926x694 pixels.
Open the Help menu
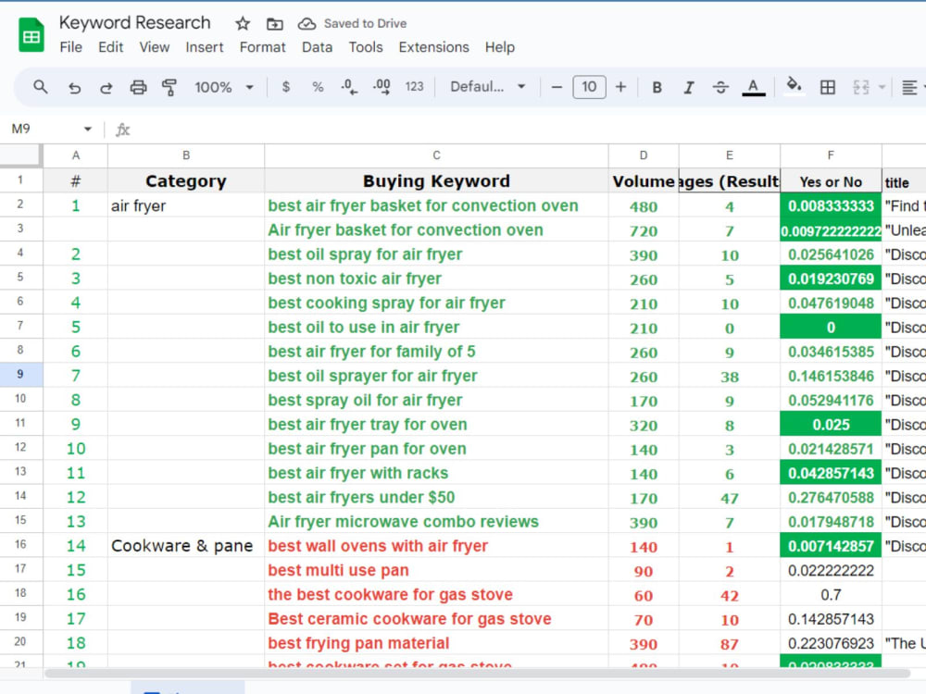(x=500, y=47)
